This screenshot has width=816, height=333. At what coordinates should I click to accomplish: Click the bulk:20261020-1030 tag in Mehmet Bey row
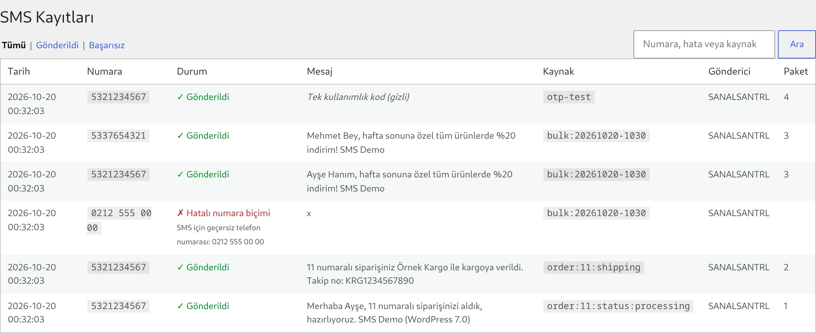[x=596, y=136]
